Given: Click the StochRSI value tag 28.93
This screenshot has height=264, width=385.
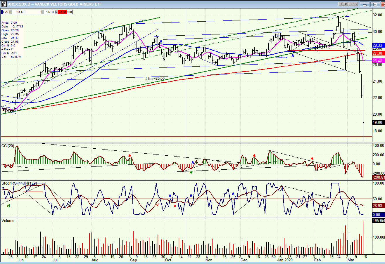Looking at the screenshot, I should 379,206.
